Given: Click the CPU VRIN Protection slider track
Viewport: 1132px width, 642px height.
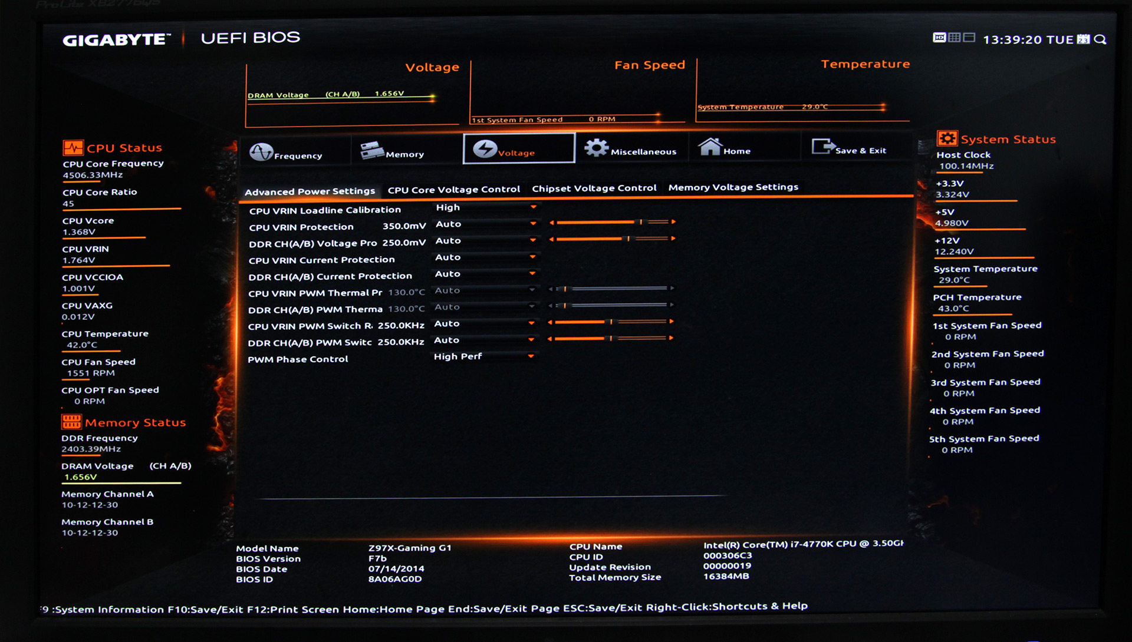Looking at the screenshot, I should click(x=613, y=222).
